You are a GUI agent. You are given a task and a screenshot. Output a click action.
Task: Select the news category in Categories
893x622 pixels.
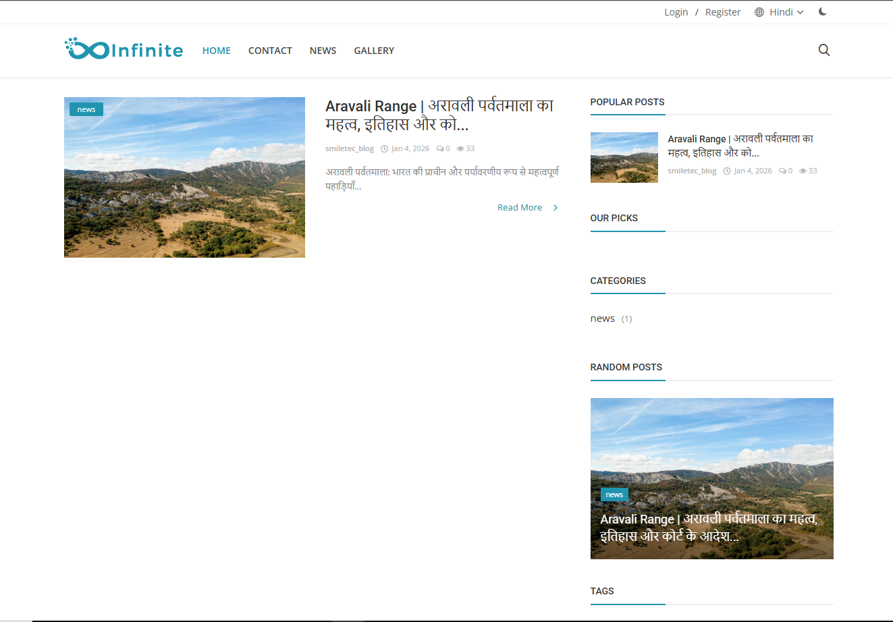(x=602, y=318)
